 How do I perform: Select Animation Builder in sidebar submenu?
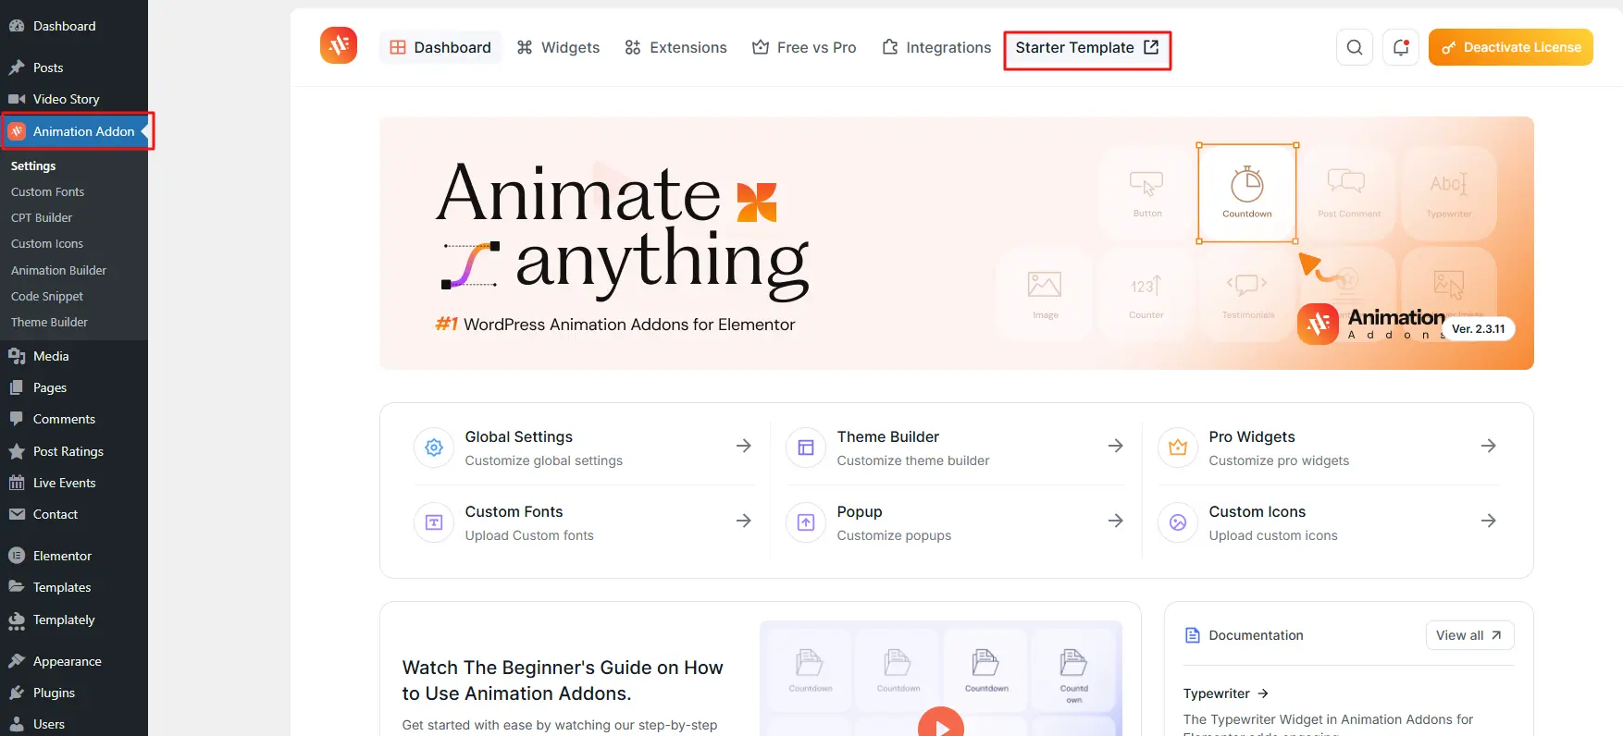(58, 270)
